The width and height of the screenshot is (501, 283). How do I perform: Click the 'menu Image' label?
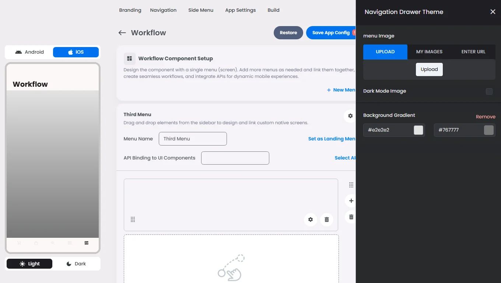(379, 36)
